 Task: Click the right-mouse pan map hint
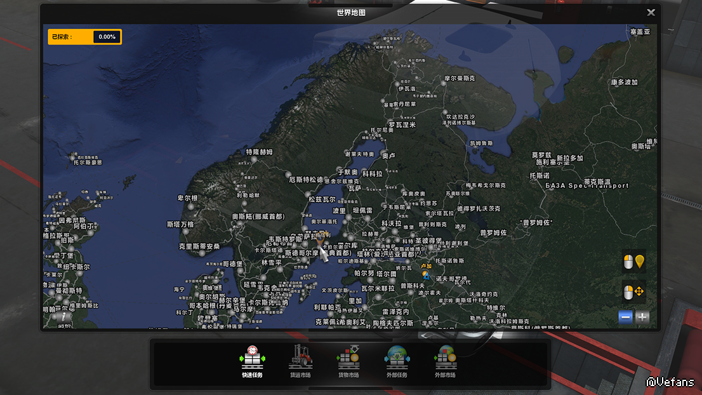point(634,292)
